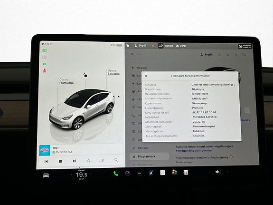
Task: Tap info icon beside Trafikmedveten farthållare
Action: (x=231, y=157)
